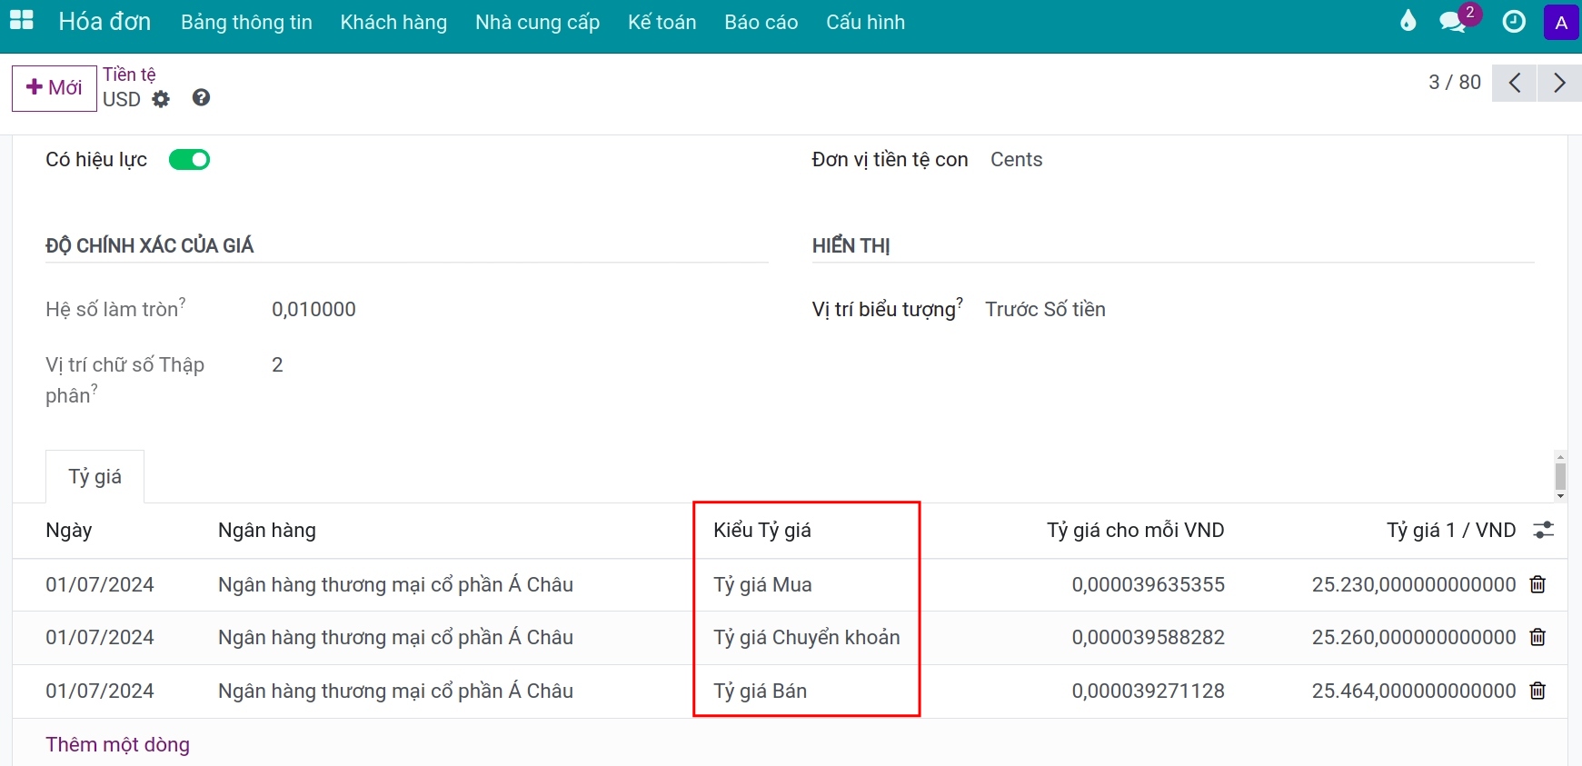Go to next record arrow
The image size is (1582, 766).
coord(1559,83)
